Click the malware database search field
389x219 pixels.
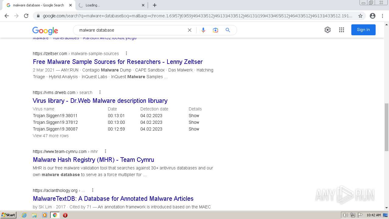click(131, 30)
